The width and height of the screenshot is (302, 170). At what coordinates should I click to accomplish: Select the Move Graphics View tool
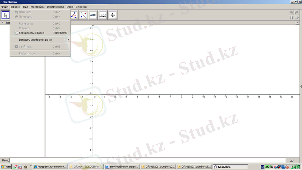112,15
